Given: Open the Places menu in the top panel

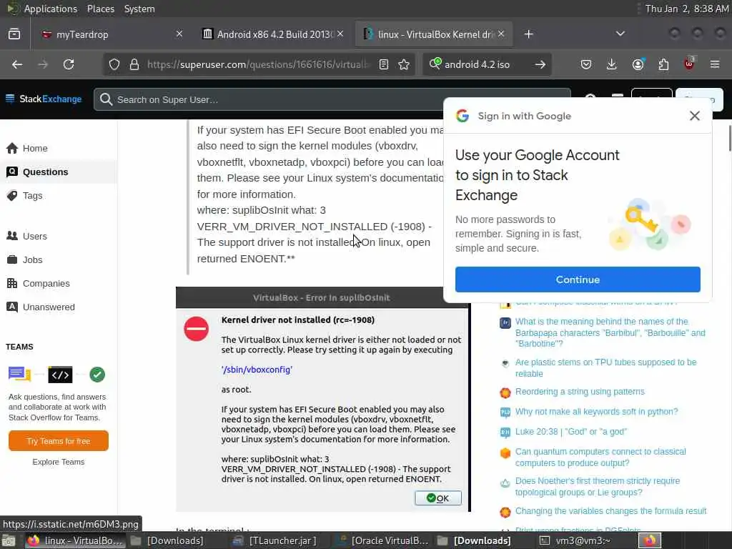Looking at the screenshot, I should tap(100, 9).
